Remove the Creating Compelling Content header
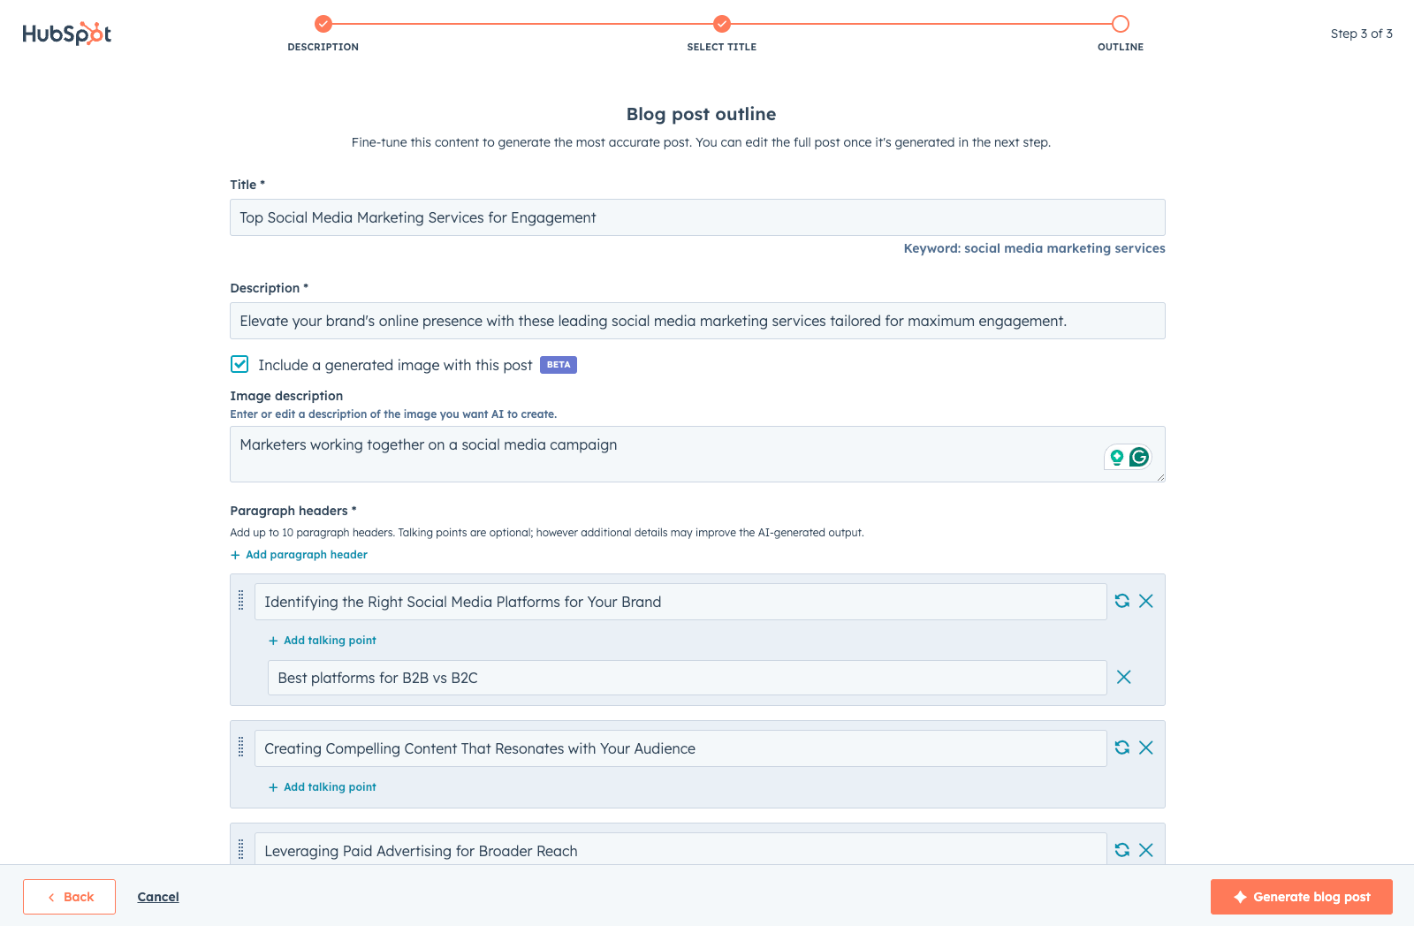 (x=1146, y=748)
